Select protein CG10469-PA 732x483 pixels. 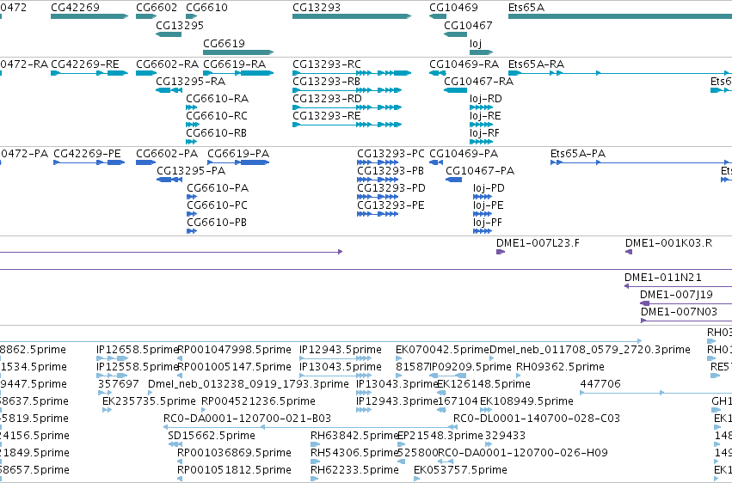436,162
